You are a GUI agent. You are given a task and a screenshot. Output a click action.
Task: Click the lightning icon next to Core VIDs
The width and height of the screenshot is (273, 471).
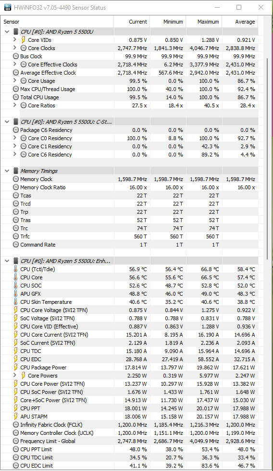coord(24,39)
